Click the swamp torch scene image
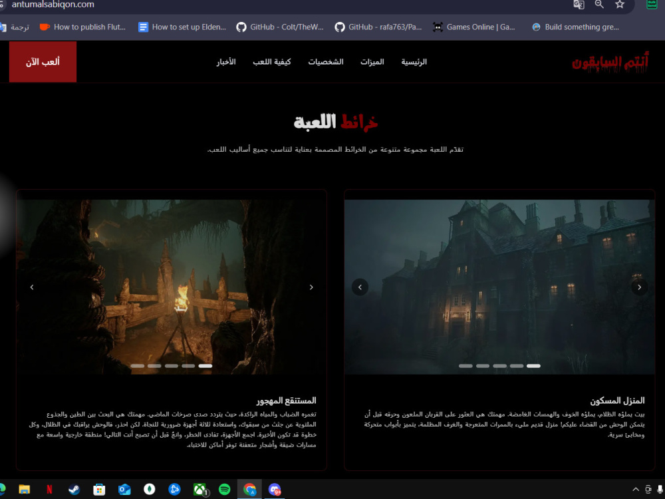This screenshot has height=499, width=665. [x=172, y=287]
